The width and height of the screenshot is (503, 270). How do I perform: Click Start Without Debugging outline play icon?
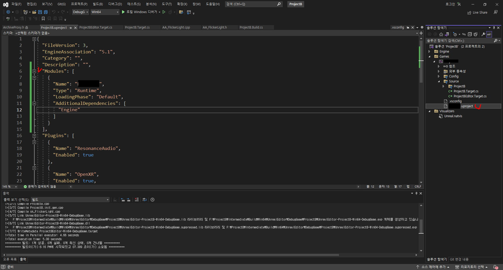[x=164, y=12]
